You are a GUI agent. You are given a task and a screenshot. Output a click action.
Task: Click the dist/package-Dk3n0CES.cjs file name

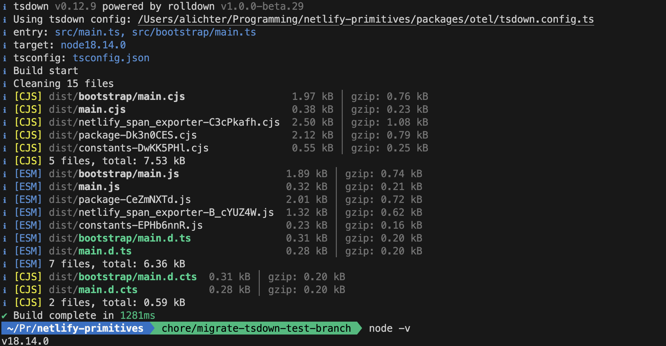123,135
